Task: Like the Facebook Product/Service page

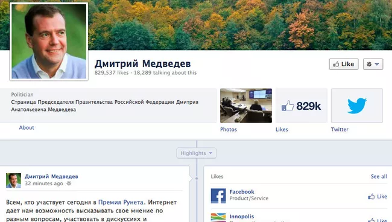Action: 378,197
